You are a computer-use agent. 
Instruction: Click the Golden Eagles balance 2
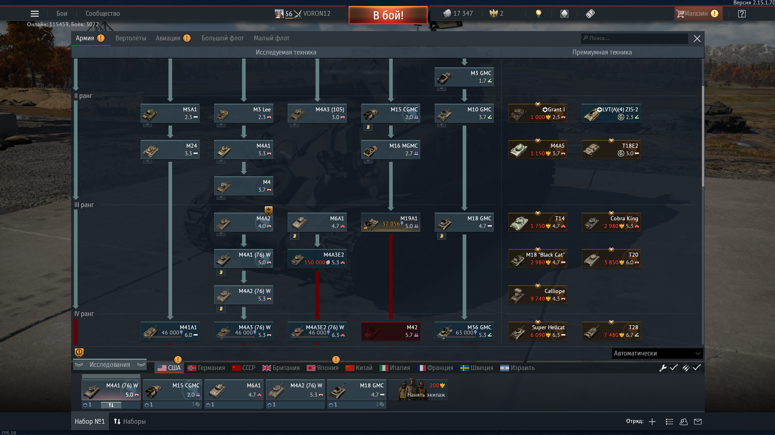[496, 14]
